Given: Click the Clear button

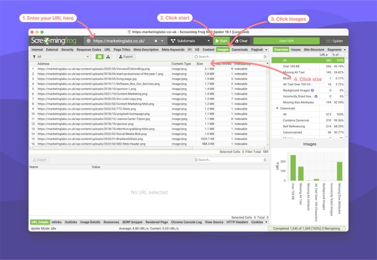Looking at the screenshot, I should [241, 41].
